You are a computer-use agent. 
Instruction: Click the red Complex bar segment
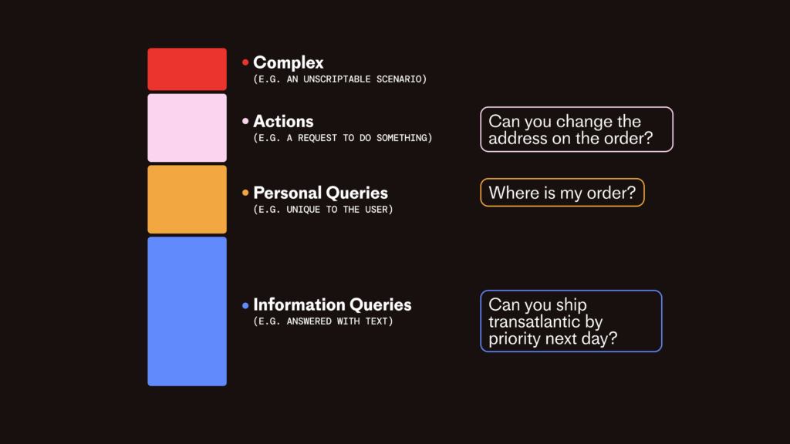coord(187,69)
